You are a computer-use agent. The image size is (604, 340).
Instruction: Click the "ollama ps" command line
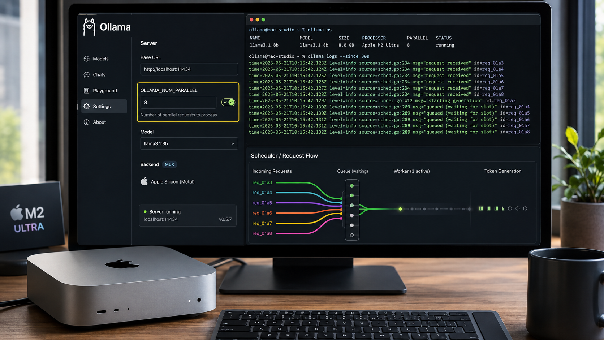(290, 30)
